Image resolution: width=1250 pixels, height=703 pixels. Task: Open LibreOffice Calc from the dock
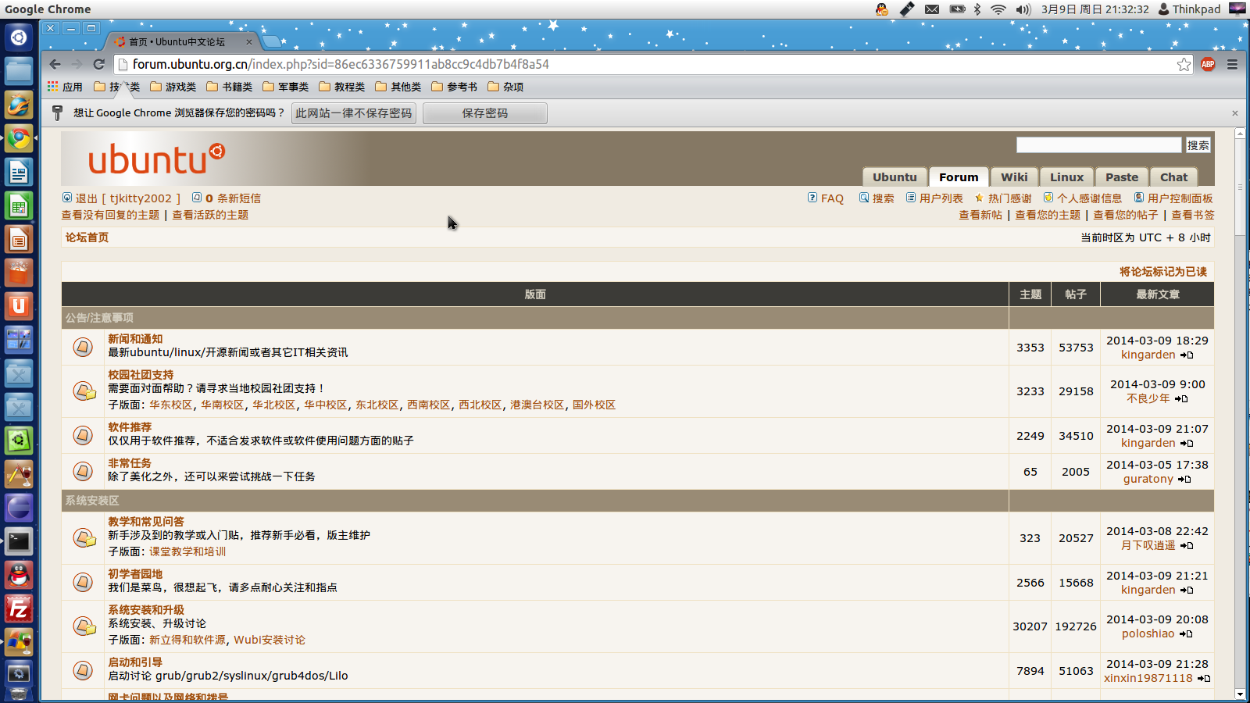[19, 205]
